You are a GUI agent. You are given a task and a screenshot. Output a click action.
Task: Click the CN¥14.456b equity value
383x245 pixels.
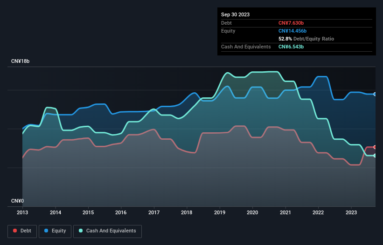tap(292, 31)
